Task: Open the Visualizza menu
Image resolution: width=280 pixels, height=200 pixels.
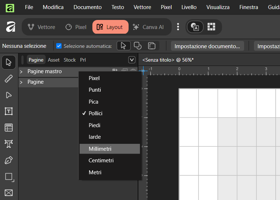Action: click(218, 7)
